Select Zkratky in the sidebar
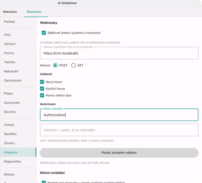Screen dimensions: 202x183 coord(9,143)
